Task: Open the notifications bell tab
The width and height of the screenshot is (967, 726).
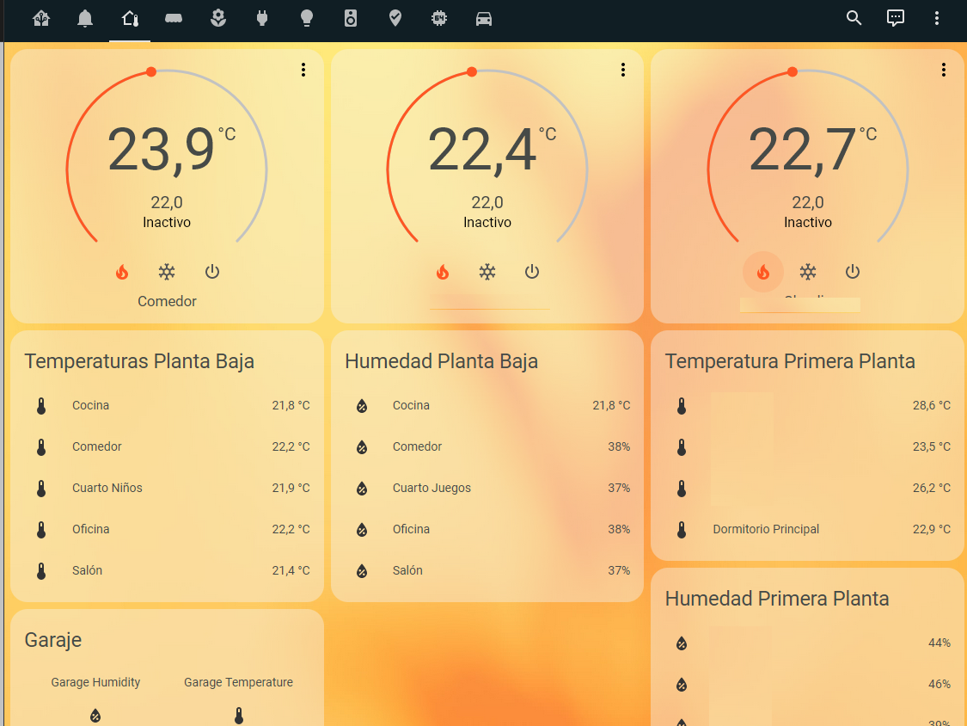Action: click(85, 18)
